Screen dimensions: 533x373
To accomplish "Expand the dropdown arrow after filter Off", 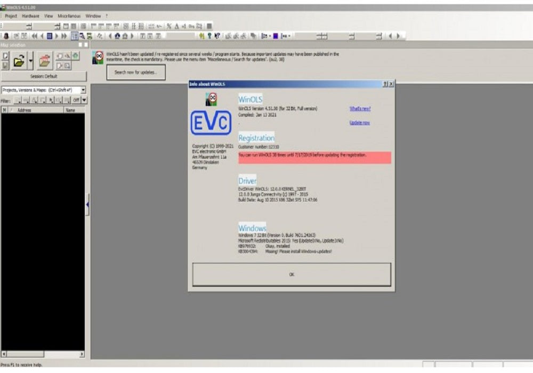I will point(84,100).
